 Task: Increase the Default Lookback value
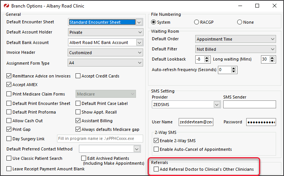pyautogui.click(x=207, y=58)
